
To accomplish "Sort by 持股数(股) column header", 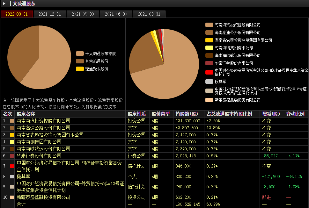I will click(187, 114).
